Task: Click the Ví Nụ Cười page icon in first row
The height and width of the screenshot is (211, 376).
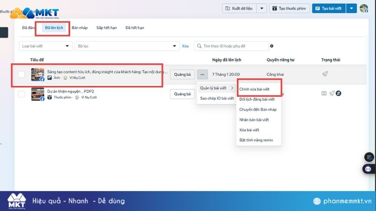Action: click(65, 78)
